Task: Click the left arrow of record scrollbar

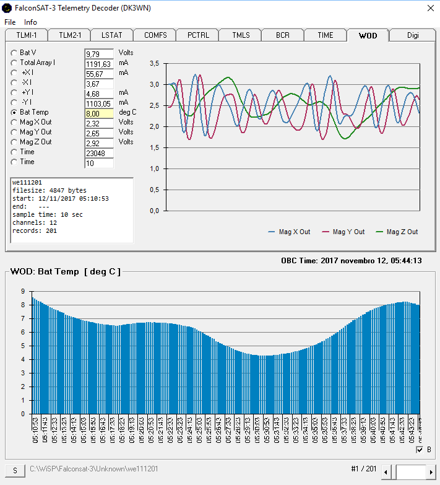Action: 386,473
